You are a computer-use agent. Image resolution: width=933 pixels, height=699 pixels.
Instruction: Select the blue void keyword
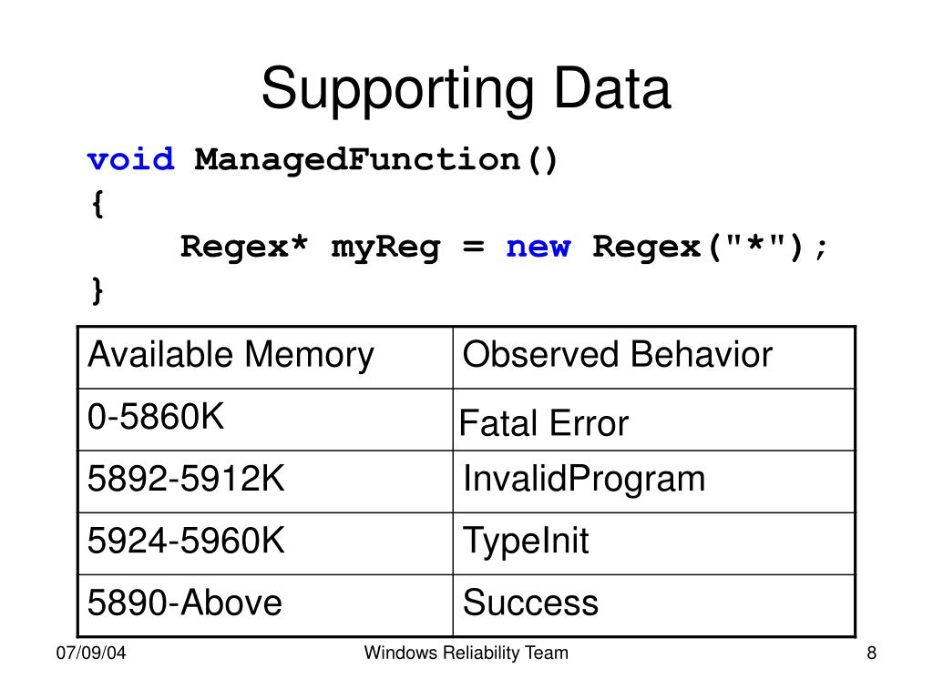click(131, 159)
